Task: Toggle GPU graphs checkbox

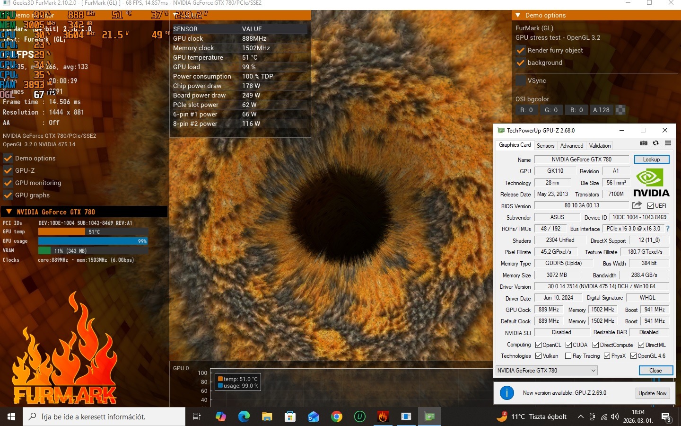Action: tap(8, 195)
